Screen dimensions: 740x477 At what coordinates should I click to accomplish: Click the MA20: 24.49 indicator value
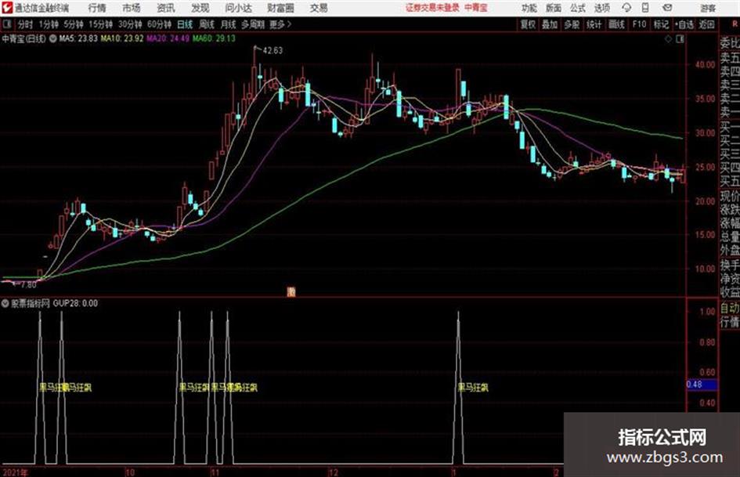(x=168, y=38)
